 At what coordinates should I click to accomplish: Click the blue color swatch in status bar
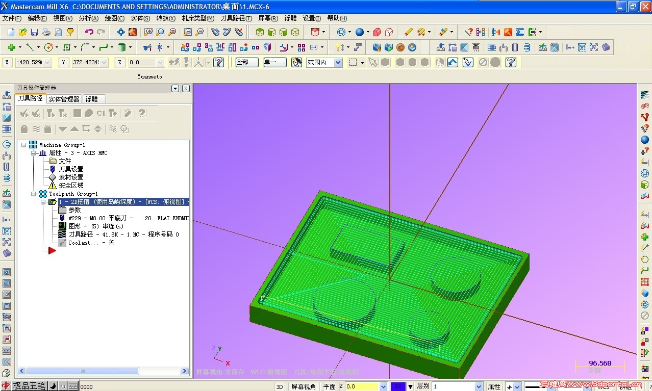point(398,386)
